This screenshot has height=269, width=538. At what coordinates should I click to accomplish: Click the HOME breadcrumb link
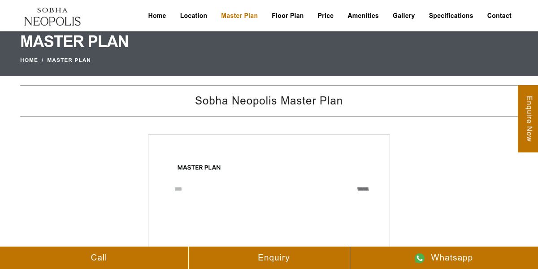[x=29, y=60]
